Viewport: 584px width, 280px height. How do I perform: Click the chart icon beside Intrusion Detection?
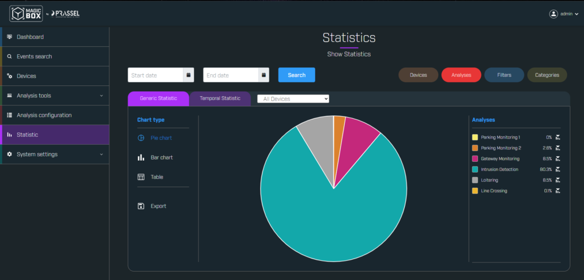(558, 169)
